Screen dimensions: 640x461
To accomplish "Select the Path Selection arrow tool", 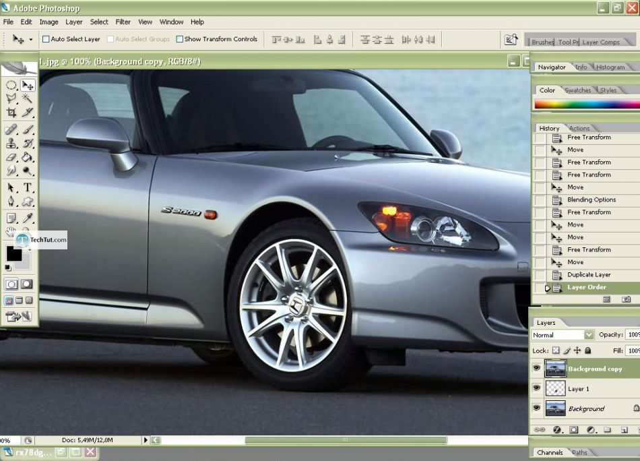I will click(x=11, y=188).
